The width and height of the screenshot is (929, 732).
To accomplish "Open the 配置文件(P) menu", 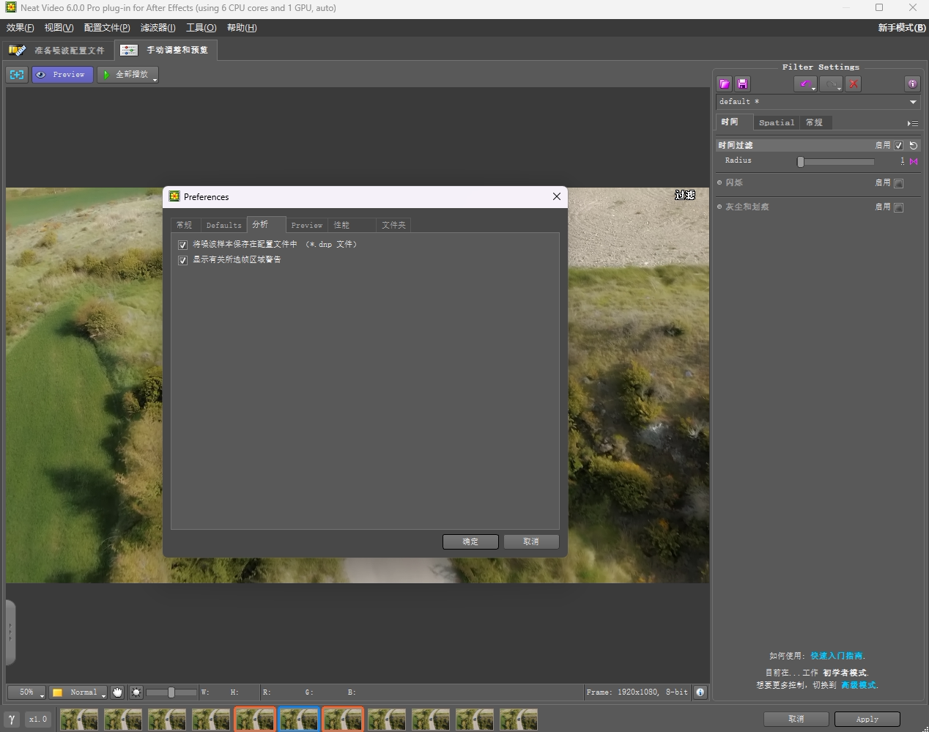I will pos(107,28).
